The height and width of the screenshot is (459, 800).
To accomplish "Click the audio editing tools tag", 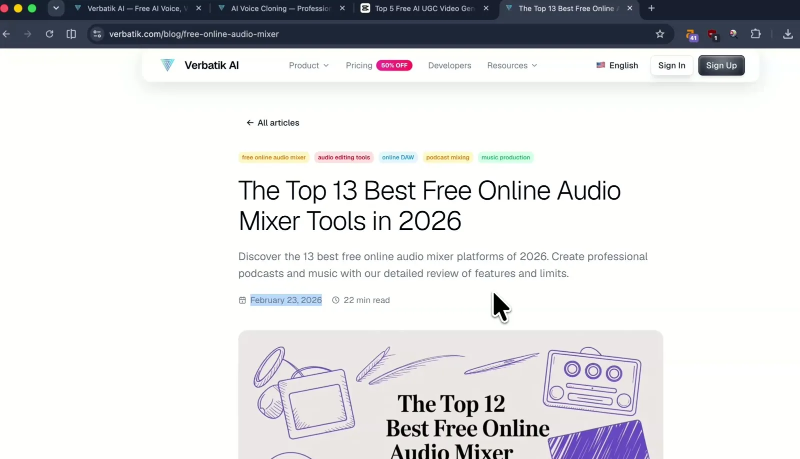I will click(x=344, y=157).
